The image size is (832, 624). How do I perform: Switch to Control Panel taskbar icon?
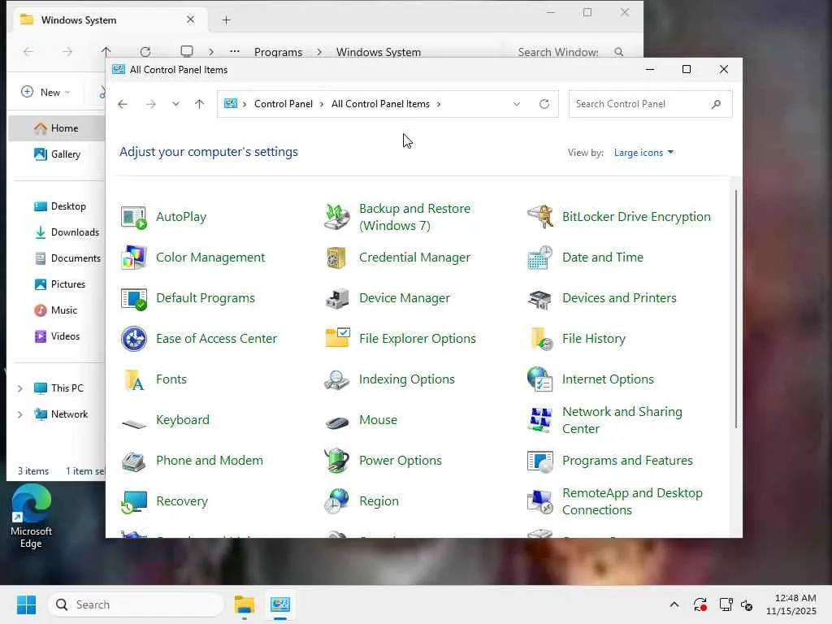coord(280,604)
